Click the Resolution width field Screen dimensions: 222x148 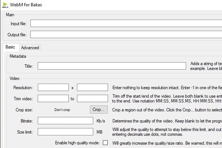point(53,87)
